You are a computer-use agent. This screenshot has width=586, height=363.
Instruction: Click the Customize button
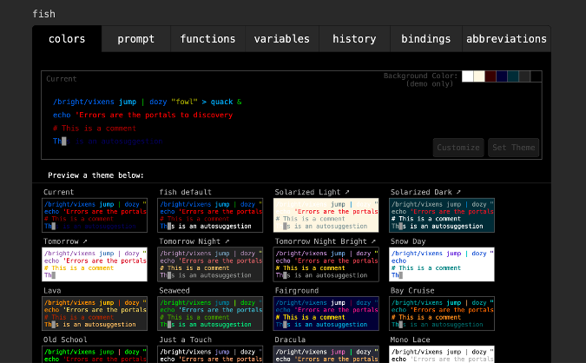[458, 148]
